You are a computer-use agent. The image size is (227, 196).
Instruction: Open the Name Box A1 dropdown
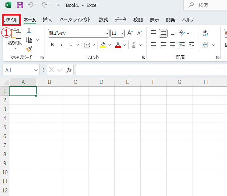pos(36,70)
